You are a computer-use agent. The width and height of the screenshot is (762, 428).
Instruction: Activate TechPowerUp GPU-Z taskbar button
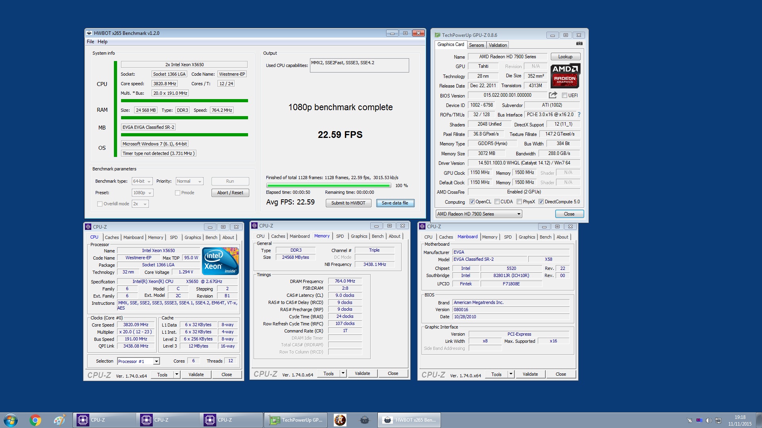pyautogui.click(x=296, y=420)
